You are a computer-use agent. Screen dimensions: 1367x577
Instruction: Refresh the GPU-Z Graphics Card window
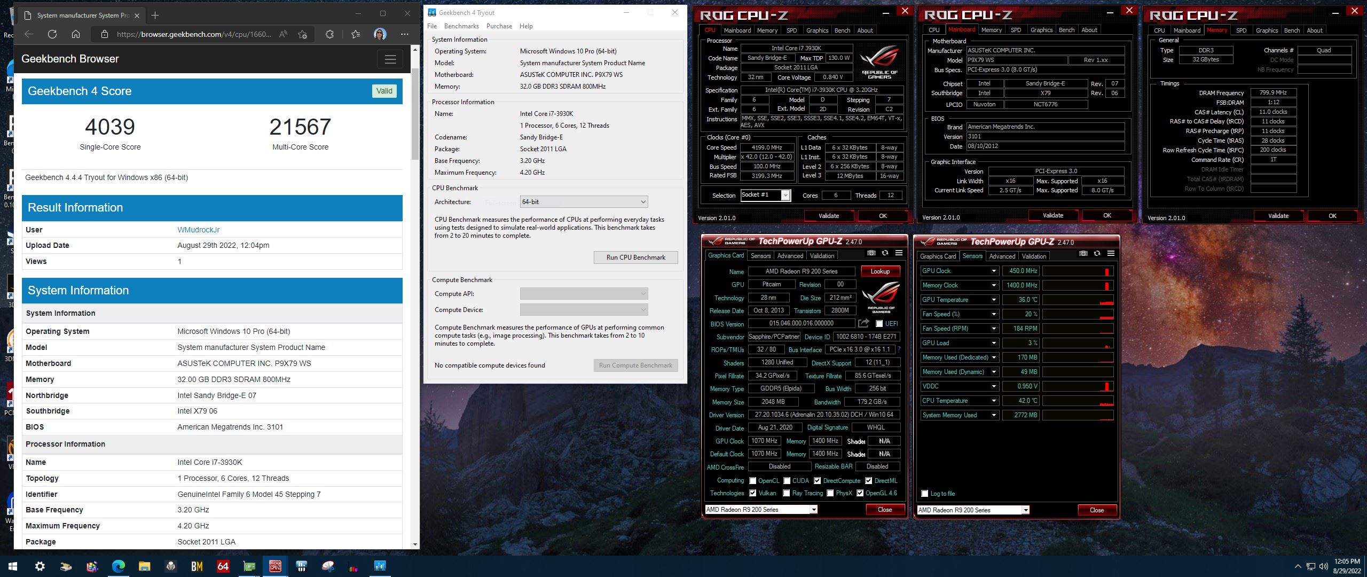pos(885,253)
